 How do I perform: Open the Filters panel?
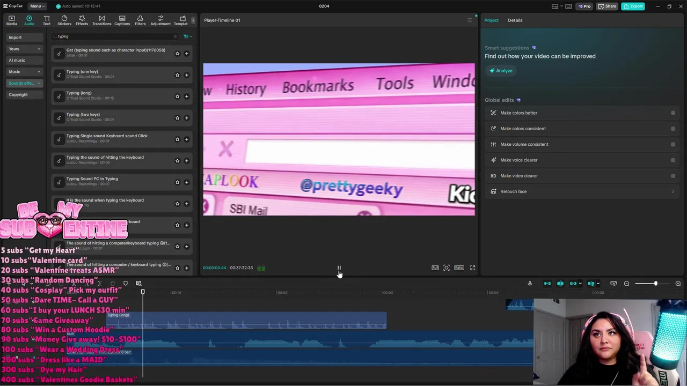[x=140, y=20]
